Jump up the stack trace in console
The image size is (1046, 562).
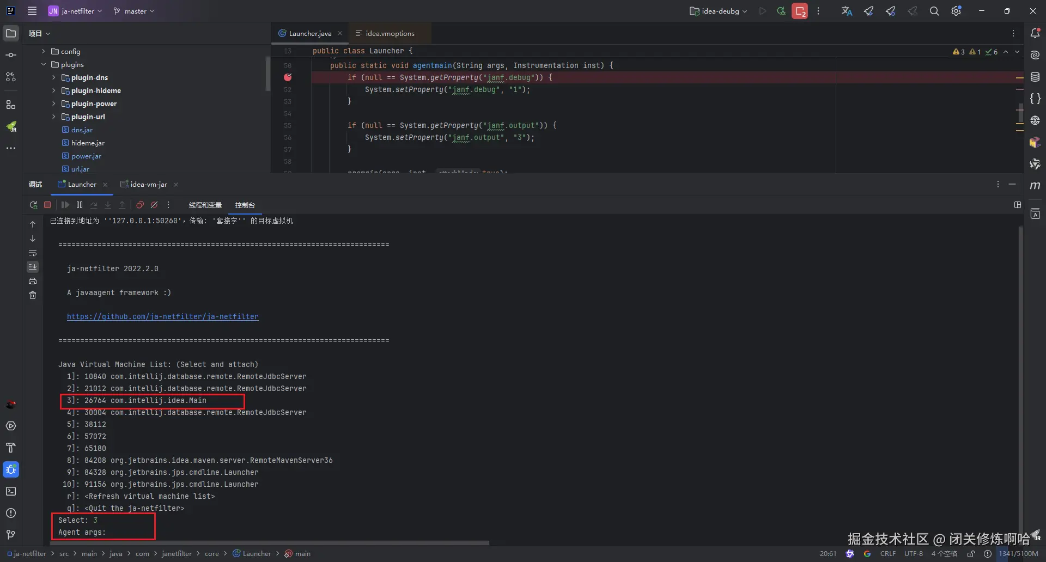pos(33,224)
